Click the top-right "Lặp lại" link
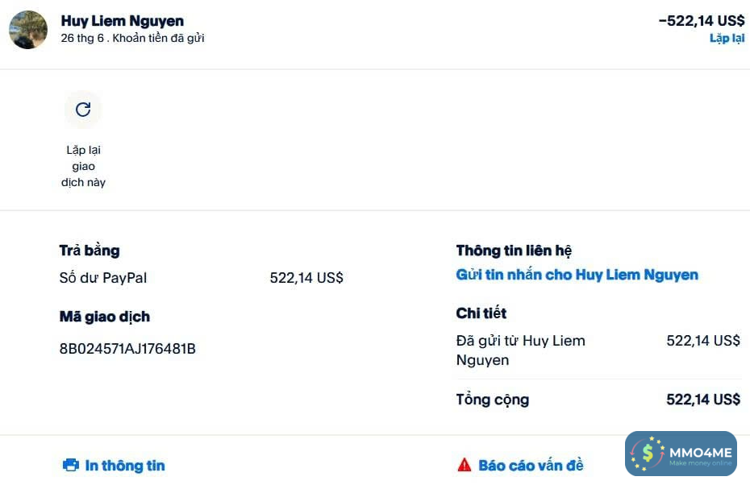This screenshot has height=485, width=750. (x=727, y=38)
